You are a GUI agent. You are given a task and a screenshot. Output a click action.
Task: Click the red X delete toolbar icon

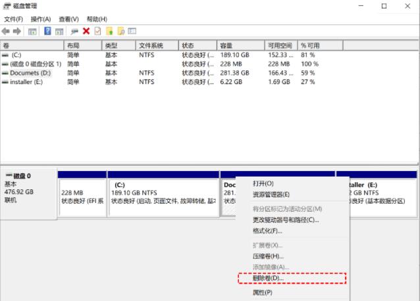[86, 31]
